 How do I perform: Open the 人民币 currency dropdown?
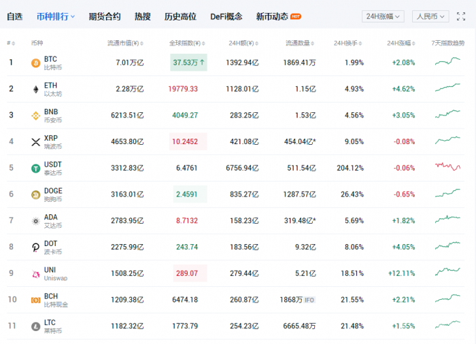[430, 16]
